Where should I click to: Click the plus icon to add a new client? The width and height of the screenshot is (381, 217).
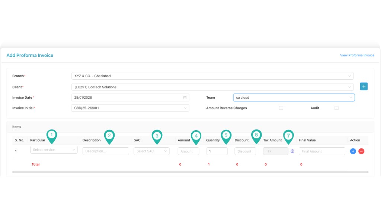click(x=364, y=86)
